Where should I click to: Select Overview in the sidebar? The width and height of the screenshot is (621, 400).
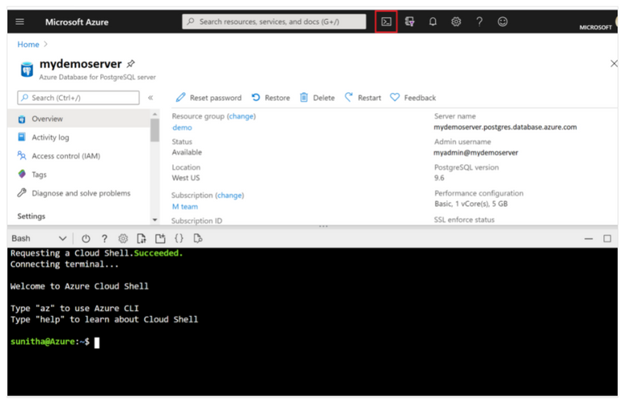pyautogui.click(x=79, y=119)
